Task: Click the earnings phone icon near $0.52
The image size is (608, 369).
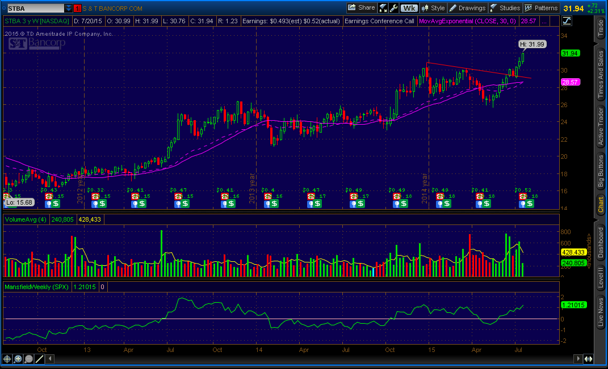Action: pos(518,196)
